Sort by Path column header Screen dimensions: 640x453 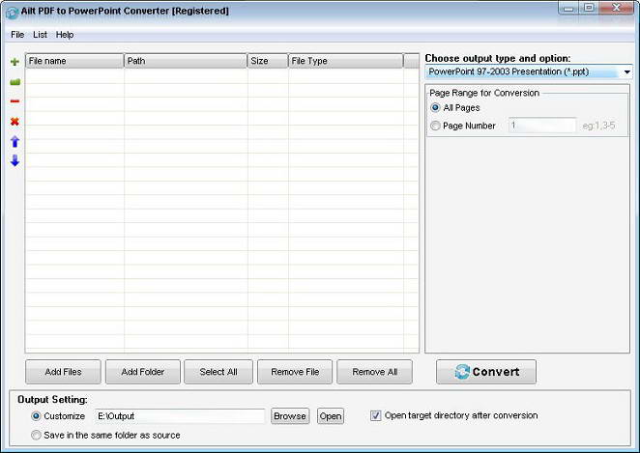point(186,61)
